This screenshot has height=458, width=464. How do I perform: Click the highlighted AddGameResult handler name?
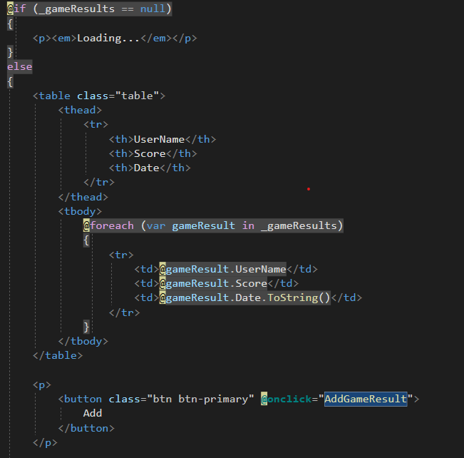coord(366,399)
